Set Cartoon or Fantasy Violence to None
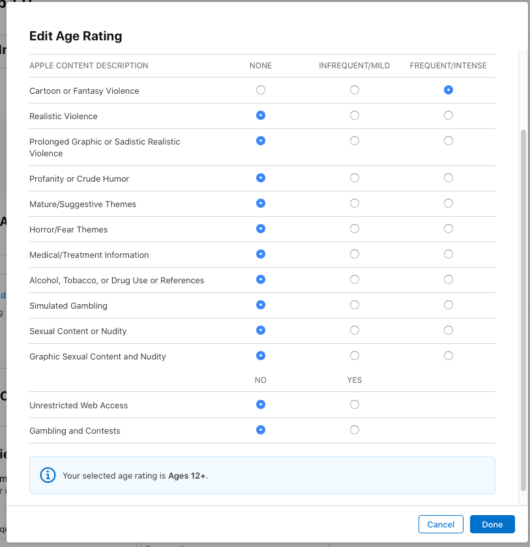 [261, 90]
